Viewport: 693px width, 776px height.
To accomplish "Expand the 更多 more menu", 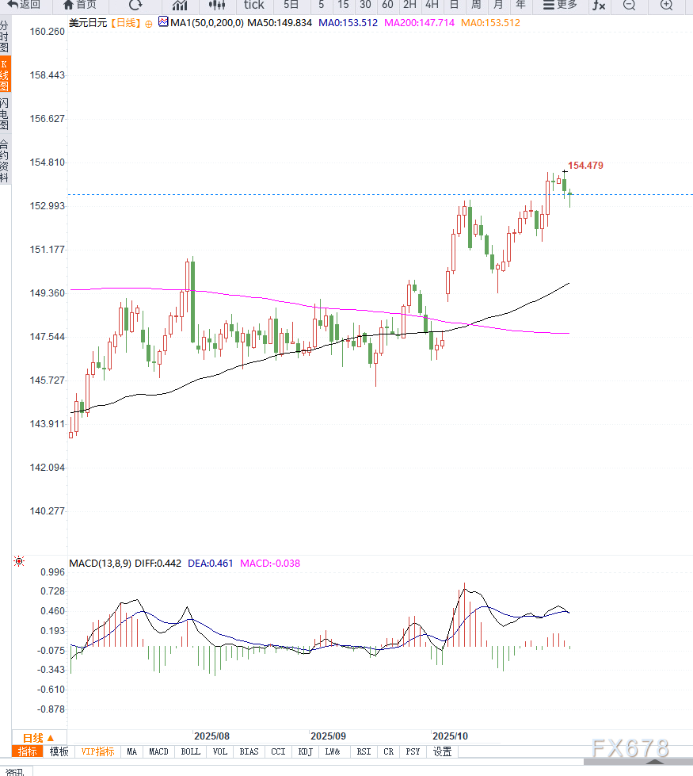I will [560, 5].
